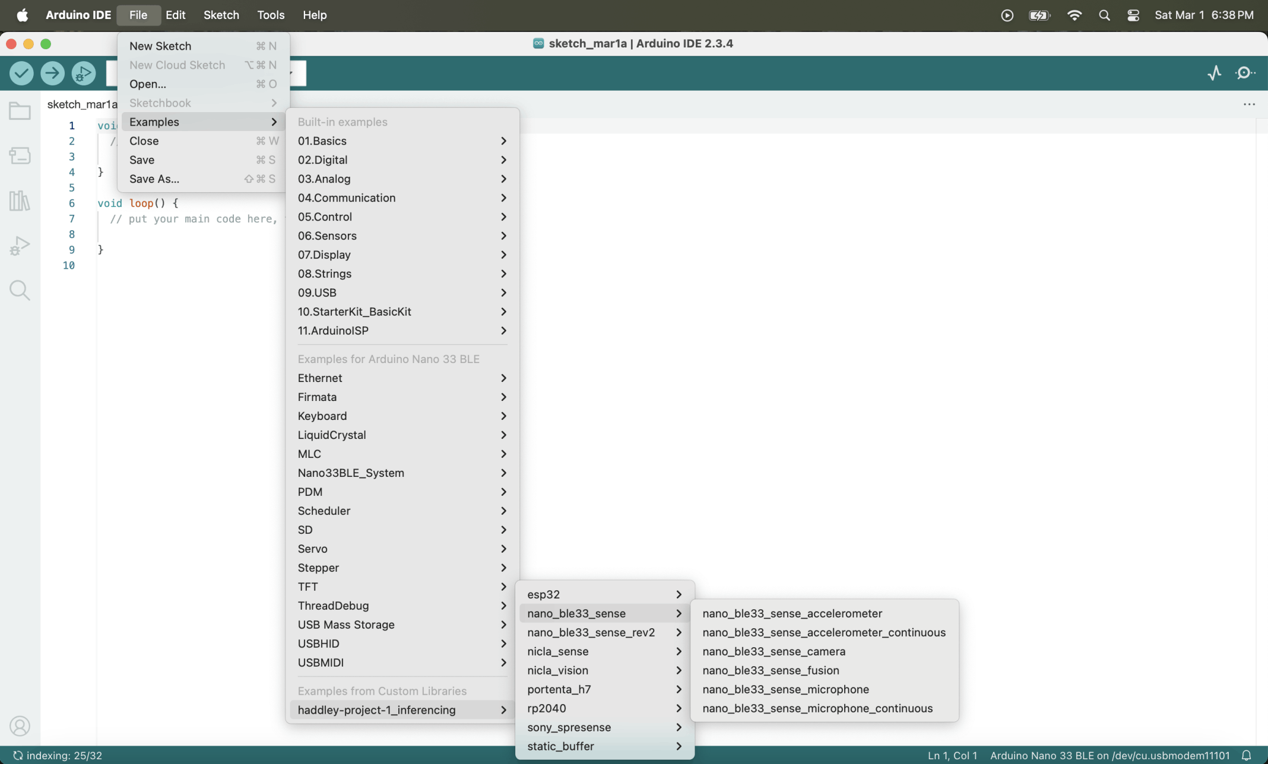The width and height of the screenshot is (1268, 764).
Task: Select the nano_ble33_sense_microphone_continuous example
Action: pos(817,708)
